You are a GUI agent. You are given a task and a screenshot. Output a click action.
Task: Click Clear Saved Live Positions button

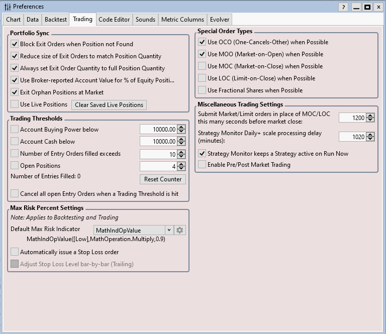pyautogui.click(x=109, y=105)
